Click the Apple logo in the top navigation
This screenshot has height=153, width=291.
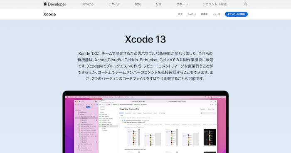45,4
